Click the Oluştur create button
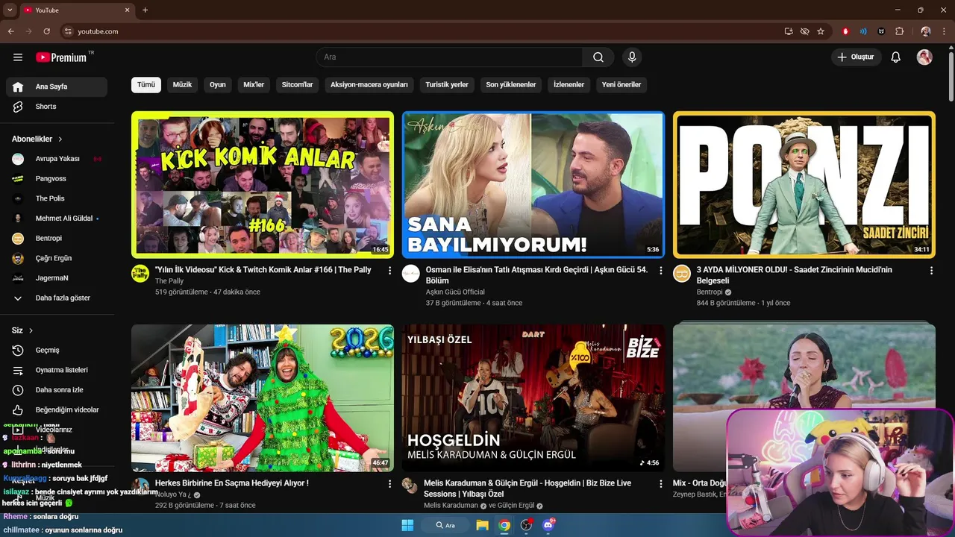Image resolution: width=955 pixels, height=537 pixels. tap(857, 57)
